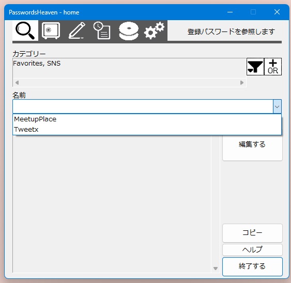Screen dimensions: 291x283
Task: Click the category box left scroll arrow
Action: click(17, 83)
